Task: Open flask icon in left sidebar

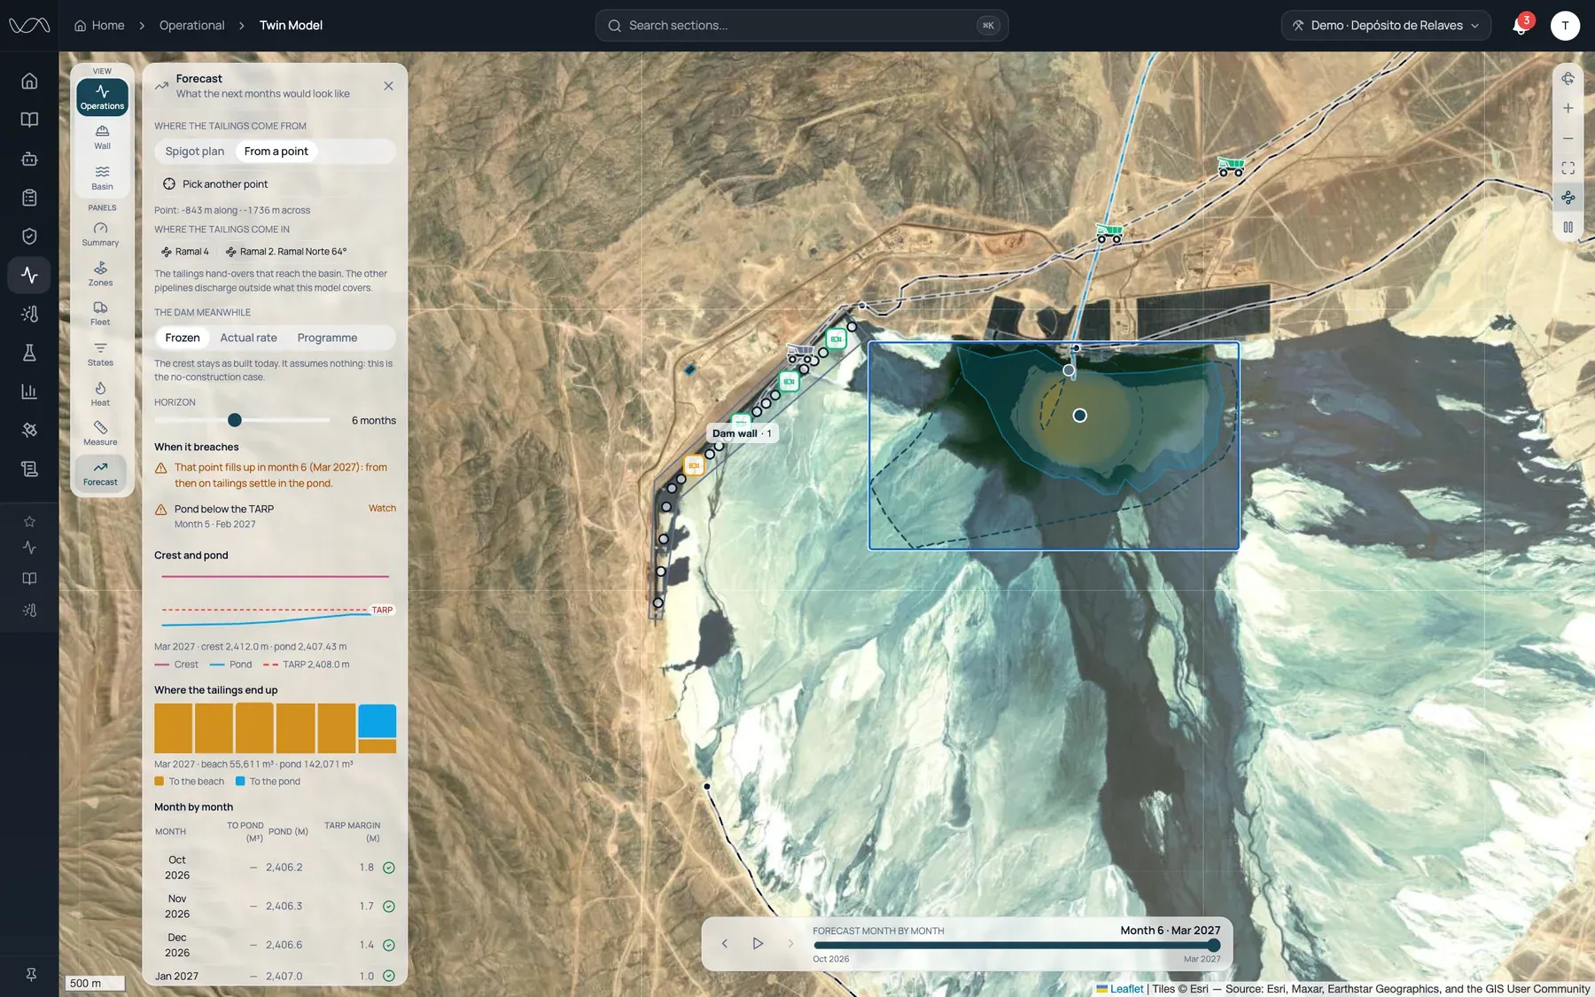Action: (29, 353)
